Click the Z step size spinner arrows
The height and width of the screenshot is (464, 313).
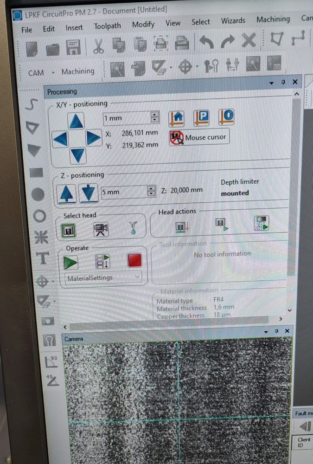pos(151,191)
